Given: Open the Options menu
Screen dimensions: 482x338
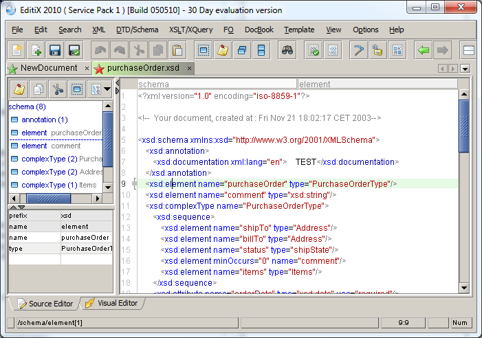Looking at the screenshot, I should pos(366,30).
